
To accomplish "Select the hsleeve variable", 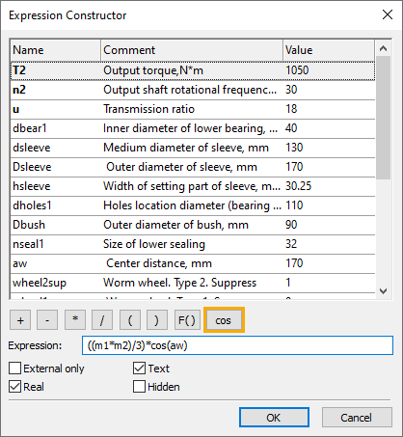I will click(x=193, y=186).
